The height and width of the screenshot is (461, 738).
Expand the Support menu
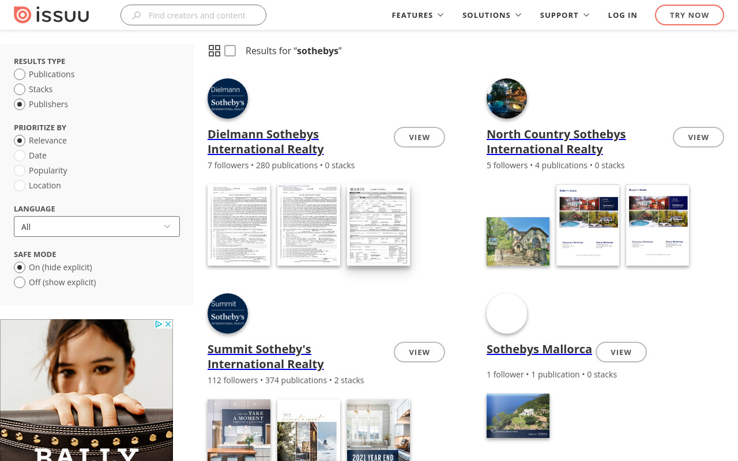point(564,15)
